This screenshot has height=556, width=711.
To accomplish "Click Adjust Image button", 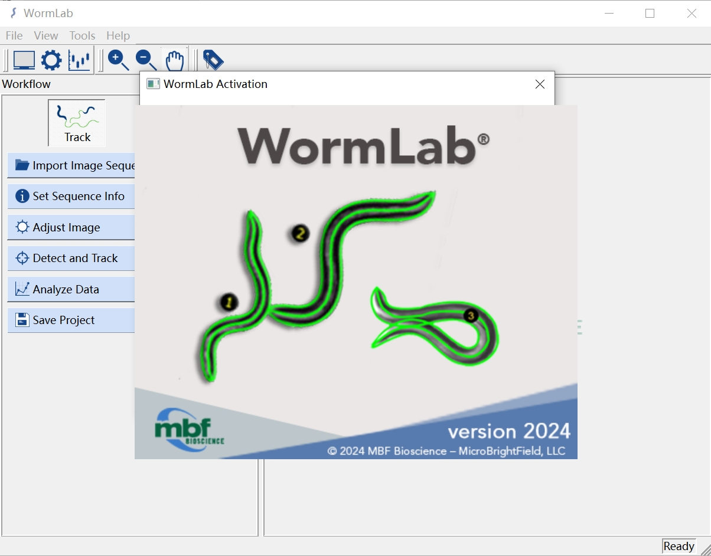I will [71, 227].
